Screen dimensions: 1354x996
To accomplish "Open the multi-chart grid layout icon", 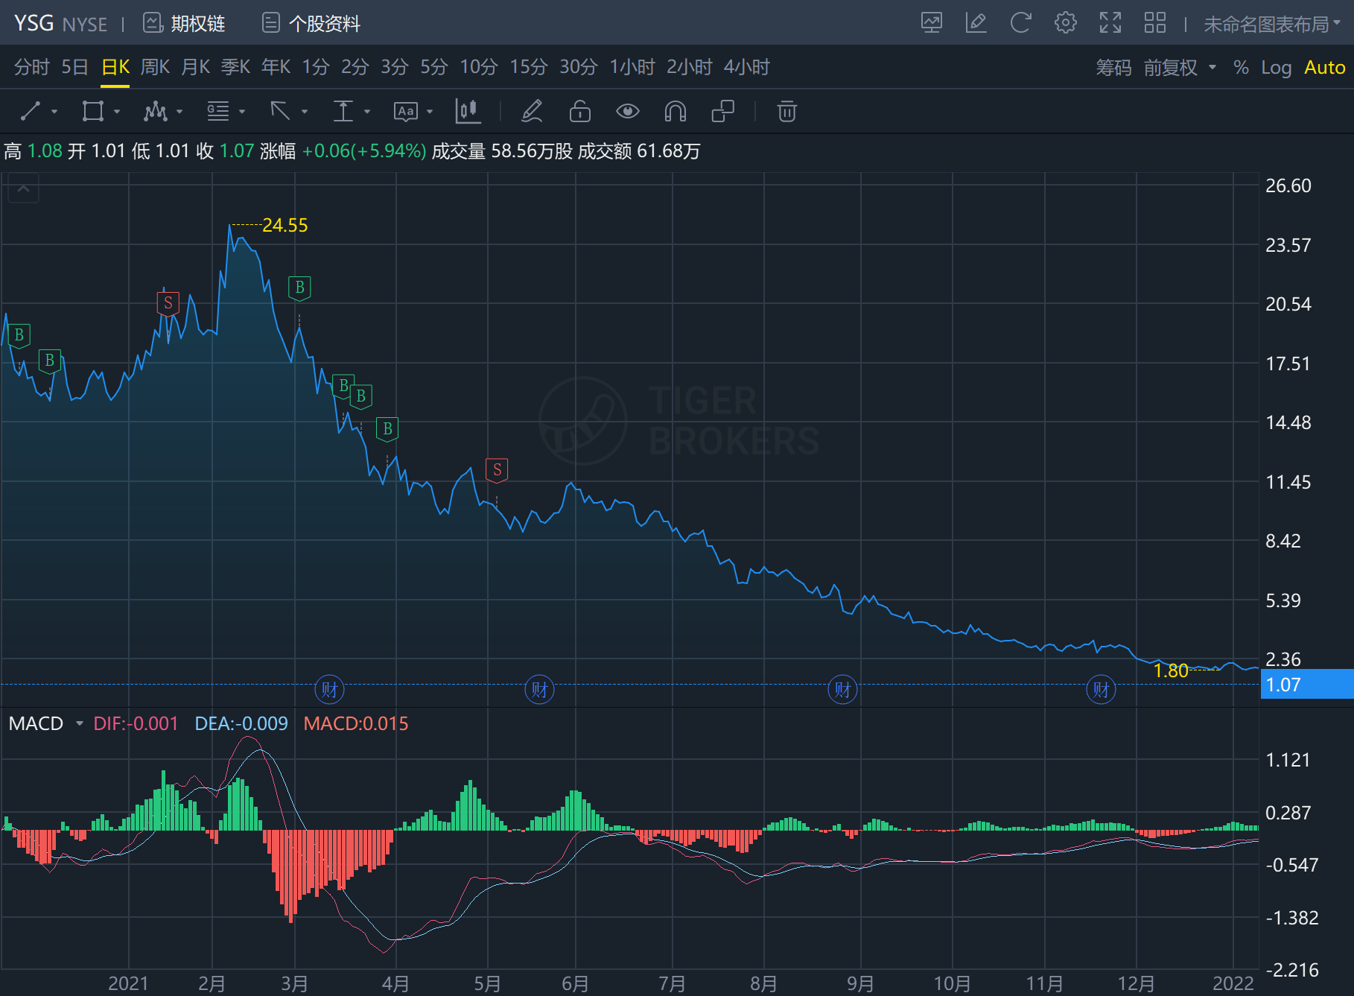I will coord(1154,23).
